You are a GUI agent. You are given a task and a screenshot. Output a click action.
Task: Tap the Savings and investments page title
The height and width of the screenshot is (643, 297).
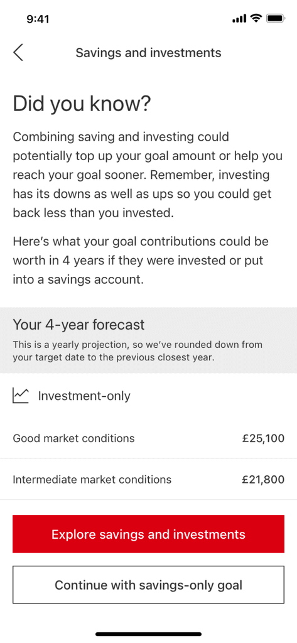(x=148, y=53)
